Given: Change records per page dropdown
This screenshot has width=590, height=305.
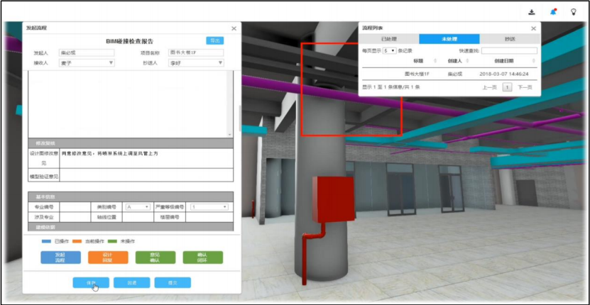Looking at the screenshot, I should pyautogui.click(x=390, y=50).
